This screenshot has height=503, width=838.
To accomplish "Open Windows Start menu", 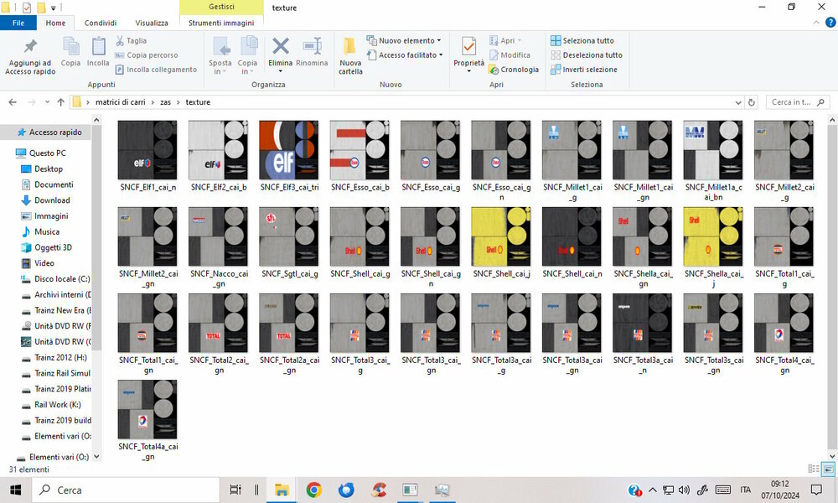I will 15,490.
